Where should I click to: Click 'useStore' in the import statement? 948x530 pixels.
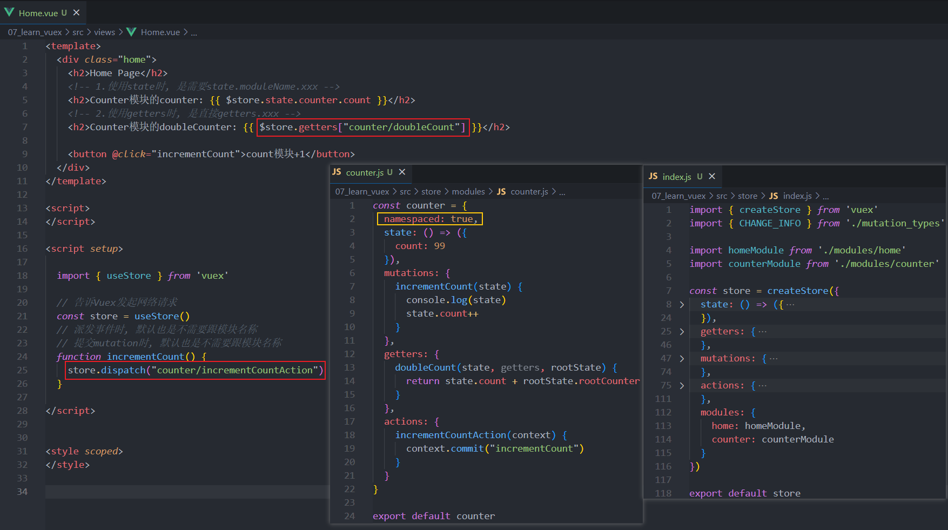click(129, 276)
